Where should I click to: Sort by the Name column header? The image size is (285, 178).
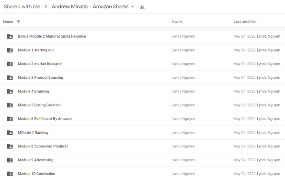(x=8, y=22)
